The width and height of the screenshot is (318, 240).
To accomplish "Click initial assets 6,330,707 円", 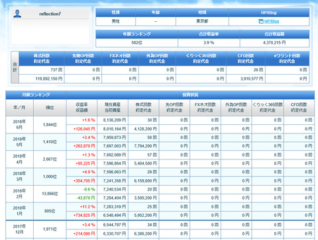I will pos(115,233).
